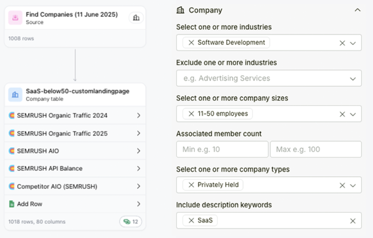
Task: Open the exclude industries dropdown
Action: click(353, 79)
